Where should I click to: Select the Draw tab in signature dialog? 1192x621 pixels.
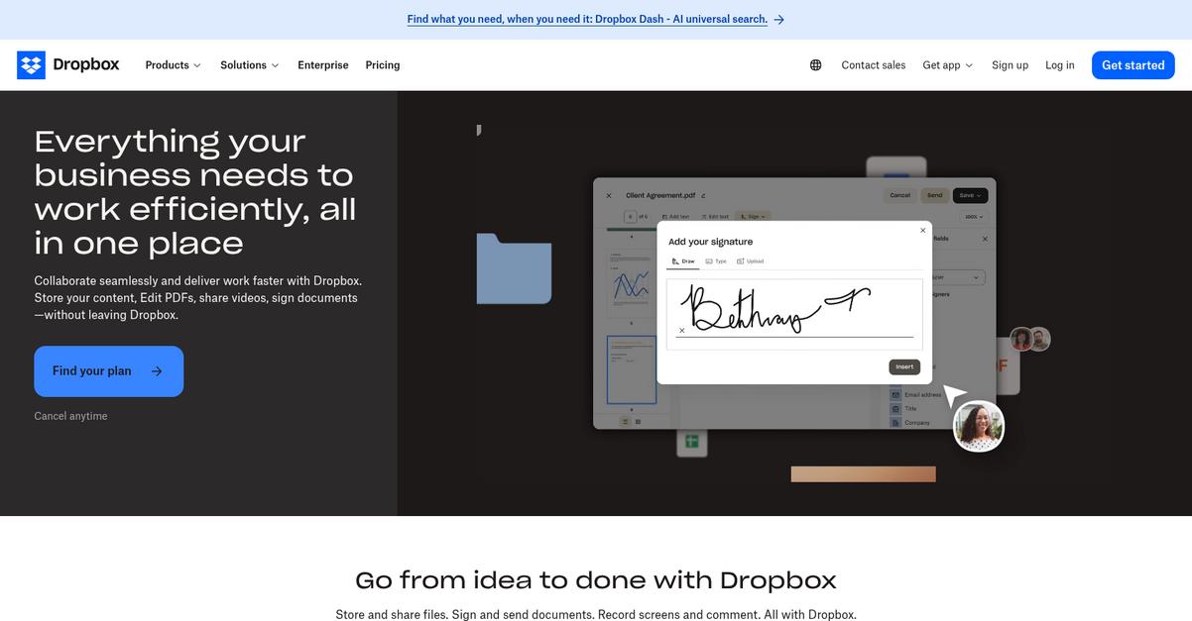(683, 261)
